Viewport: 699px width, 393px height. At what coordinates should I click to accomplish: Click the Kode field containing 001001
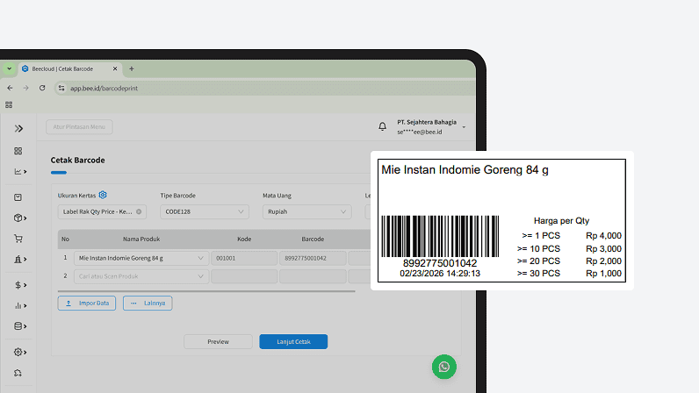pos(244,258)
